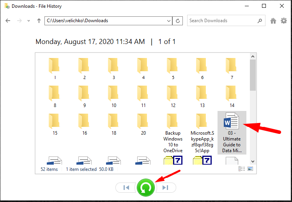Expand the address bar path dropdown
The width and height of the screenshot is (292, 202).
(x=168, y=21)
